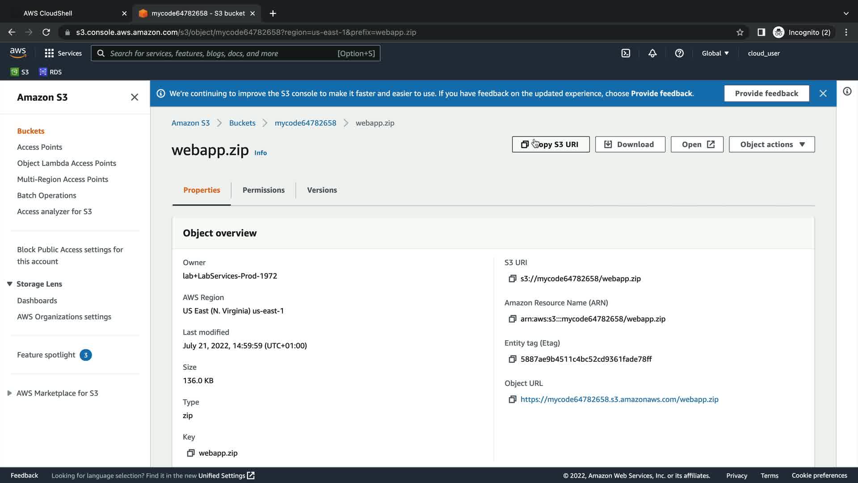
Task: Copy the Object URL icon
Action: [x=513, y=399]
